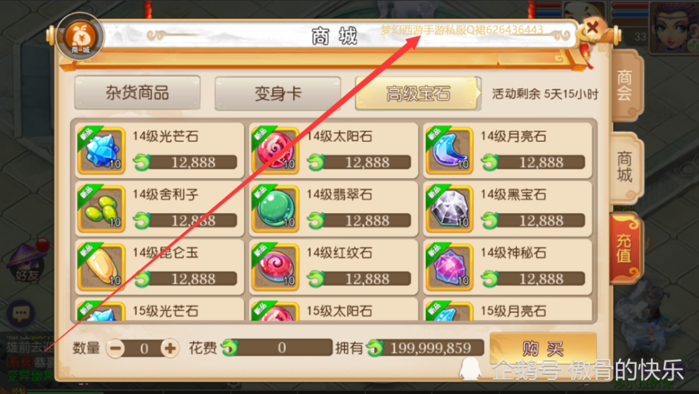Open the 充值 recharge side tab

tap(624, 248)
